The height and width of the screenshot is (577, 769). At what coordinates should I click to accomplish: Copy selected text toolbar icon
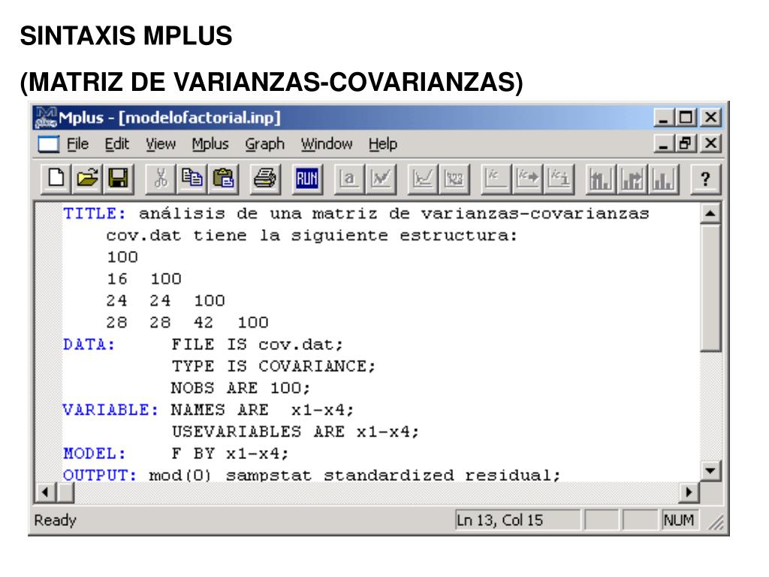pos(191,179)
